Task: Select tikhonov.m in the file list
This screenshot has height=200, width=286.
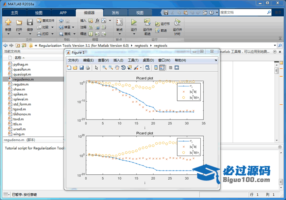Action: [x=33, y=114]
